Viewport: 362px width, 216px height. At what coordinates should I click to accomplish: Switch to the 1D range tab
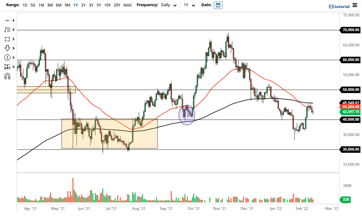click(x=24, y=5)
